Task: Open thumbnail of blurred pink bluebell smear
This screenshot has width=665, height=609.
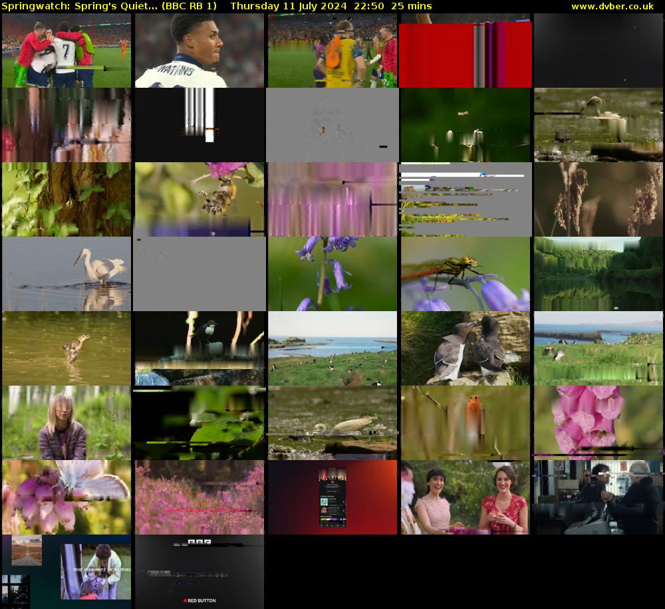Action: click(x=332, y=199)
